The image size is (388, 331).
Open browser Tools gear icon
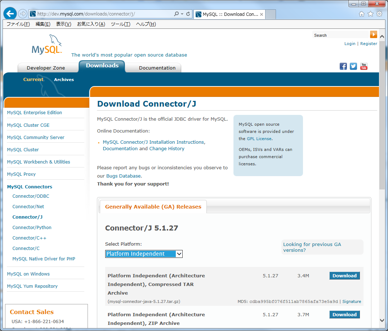click(x=379, y=14)
